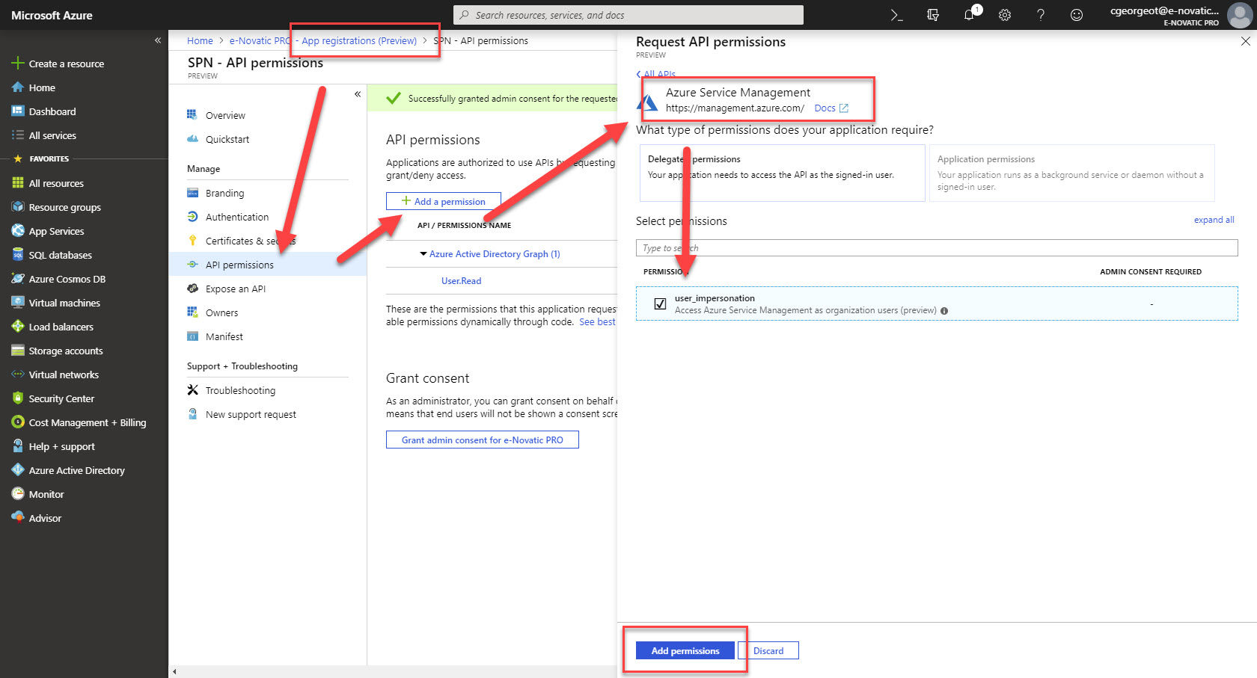The width and height of the screenshot is (1257, 678).
Task: Go back via the All APIs link
Action: coord(656,74)
